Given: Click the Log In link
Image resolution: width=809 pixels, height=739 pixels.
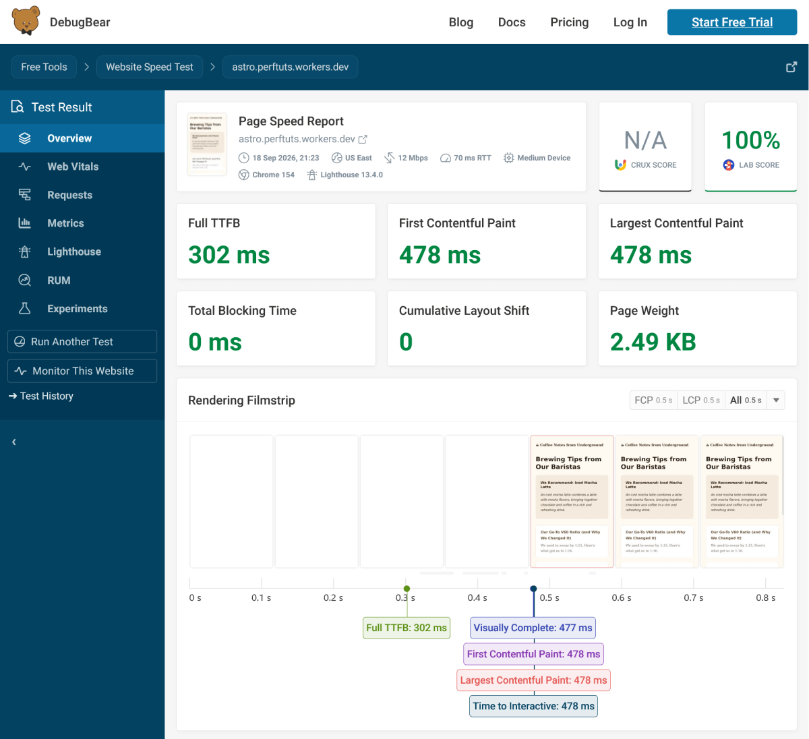Looking at the screenshot, I should tap(630, 22).
